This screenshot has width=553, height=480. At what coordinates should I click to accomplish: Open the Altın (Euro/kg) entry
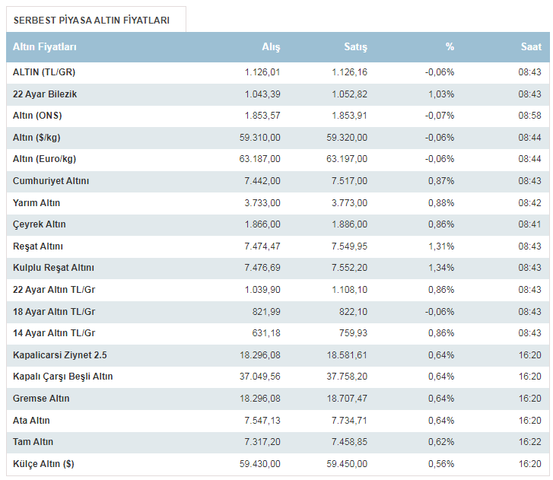click(44, 159)
